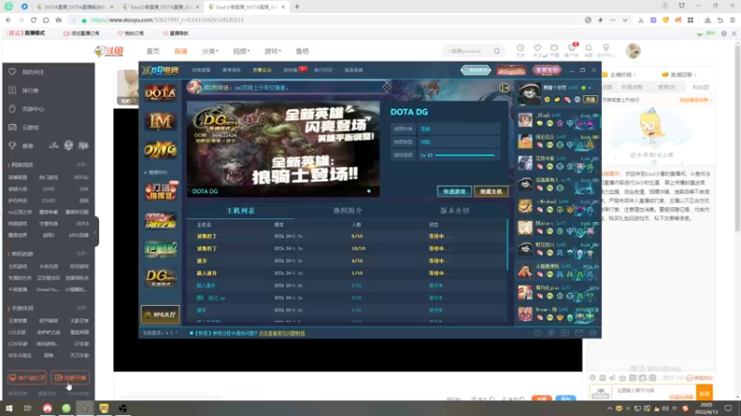Click the CSGO link in Douyu sidebar
This screenshot has width=741, height=416.
[49, 201]
